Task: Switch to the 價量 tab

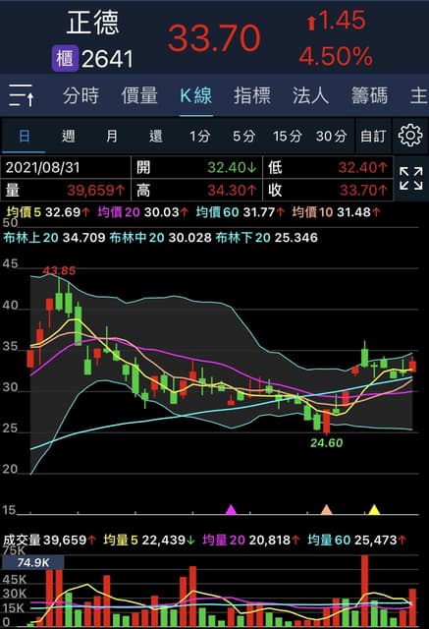Action: (x=139, y=96)
